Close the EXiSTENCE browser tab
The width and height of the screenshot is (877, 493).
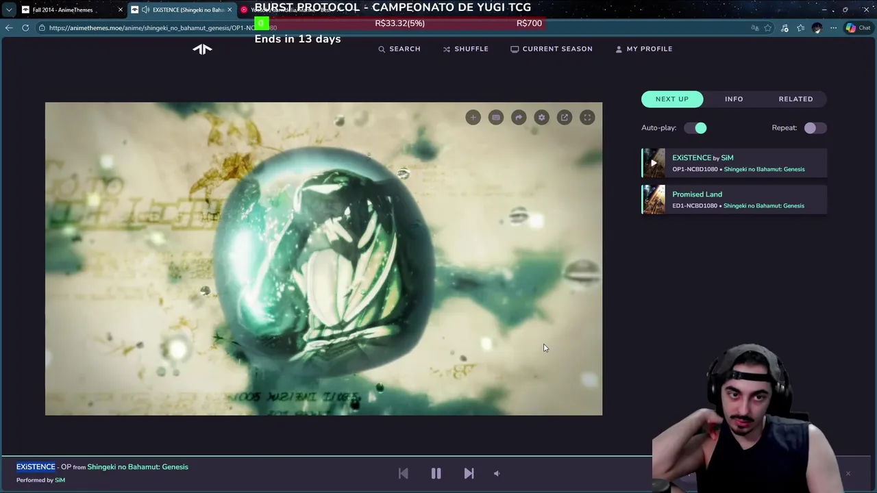coord(230,10)
